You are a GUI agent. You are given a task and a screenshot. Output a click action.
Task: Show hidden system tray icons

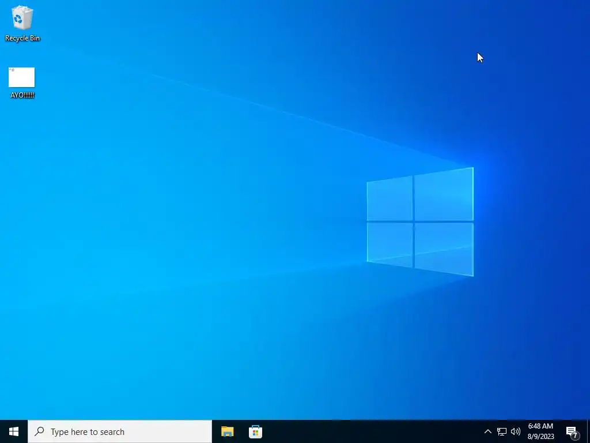(487, 431)
